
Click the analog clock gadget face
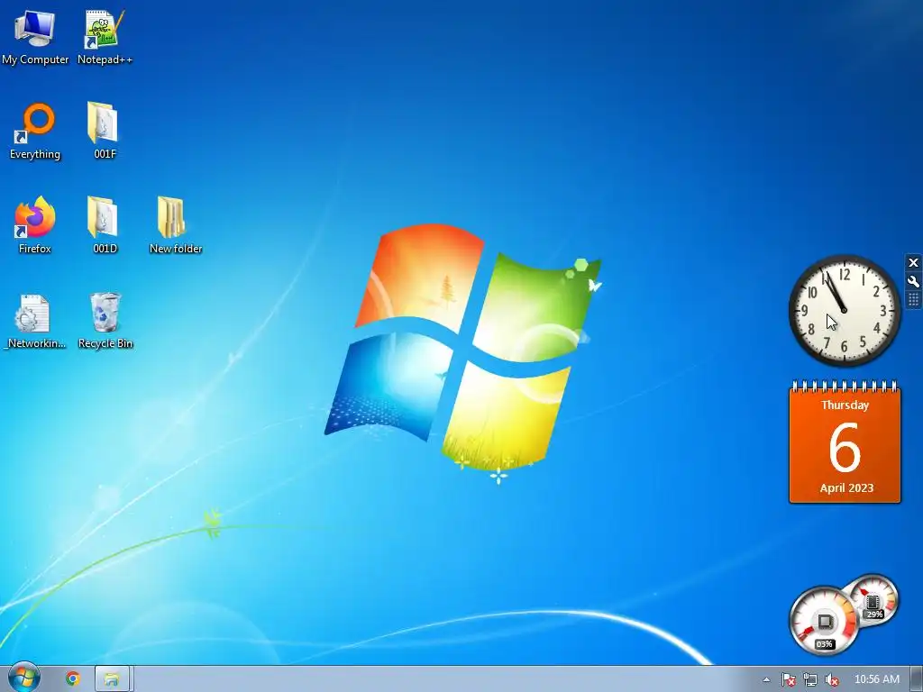844,310
